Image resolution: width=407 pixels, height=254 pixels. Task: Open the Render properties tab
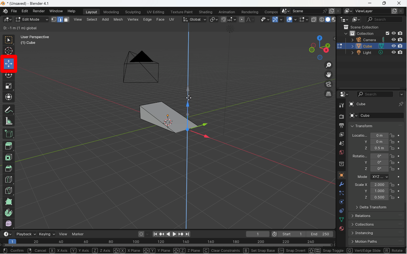342,117
